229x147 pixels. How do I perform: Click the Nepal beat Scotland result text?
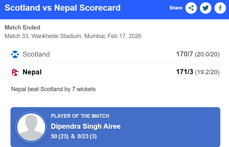(x=53, y=89)
